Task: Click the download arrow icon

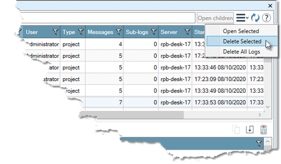Action: pyautogui.click(x=250, y=130)
